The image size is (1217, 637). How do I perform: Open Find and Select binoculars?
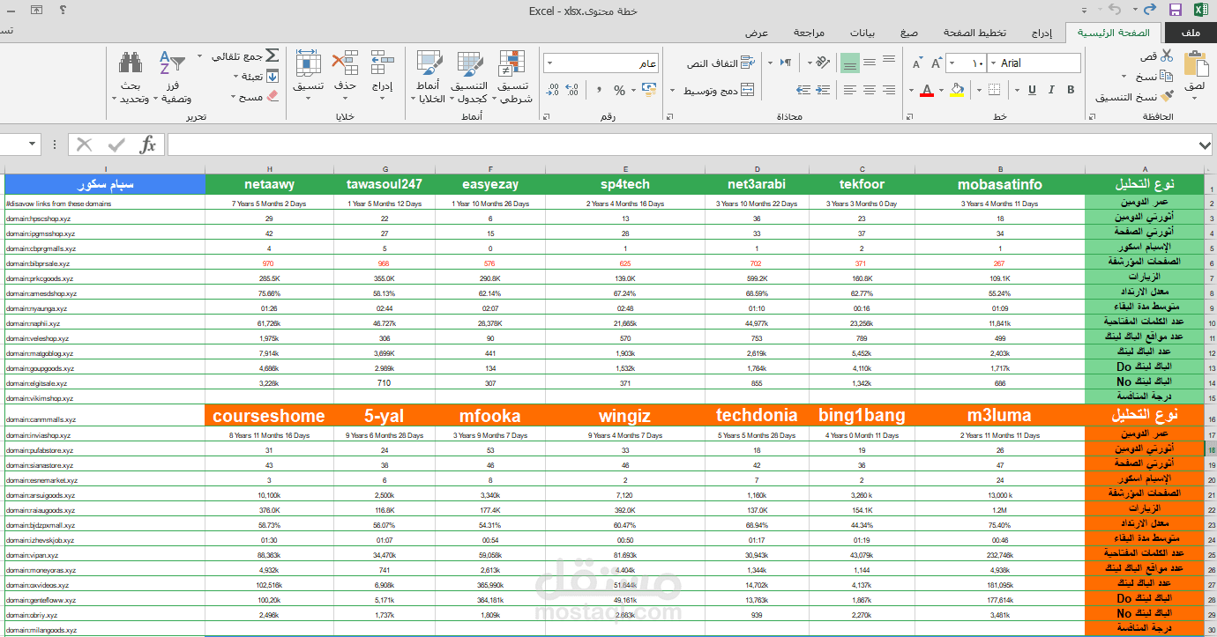point(131,78)
